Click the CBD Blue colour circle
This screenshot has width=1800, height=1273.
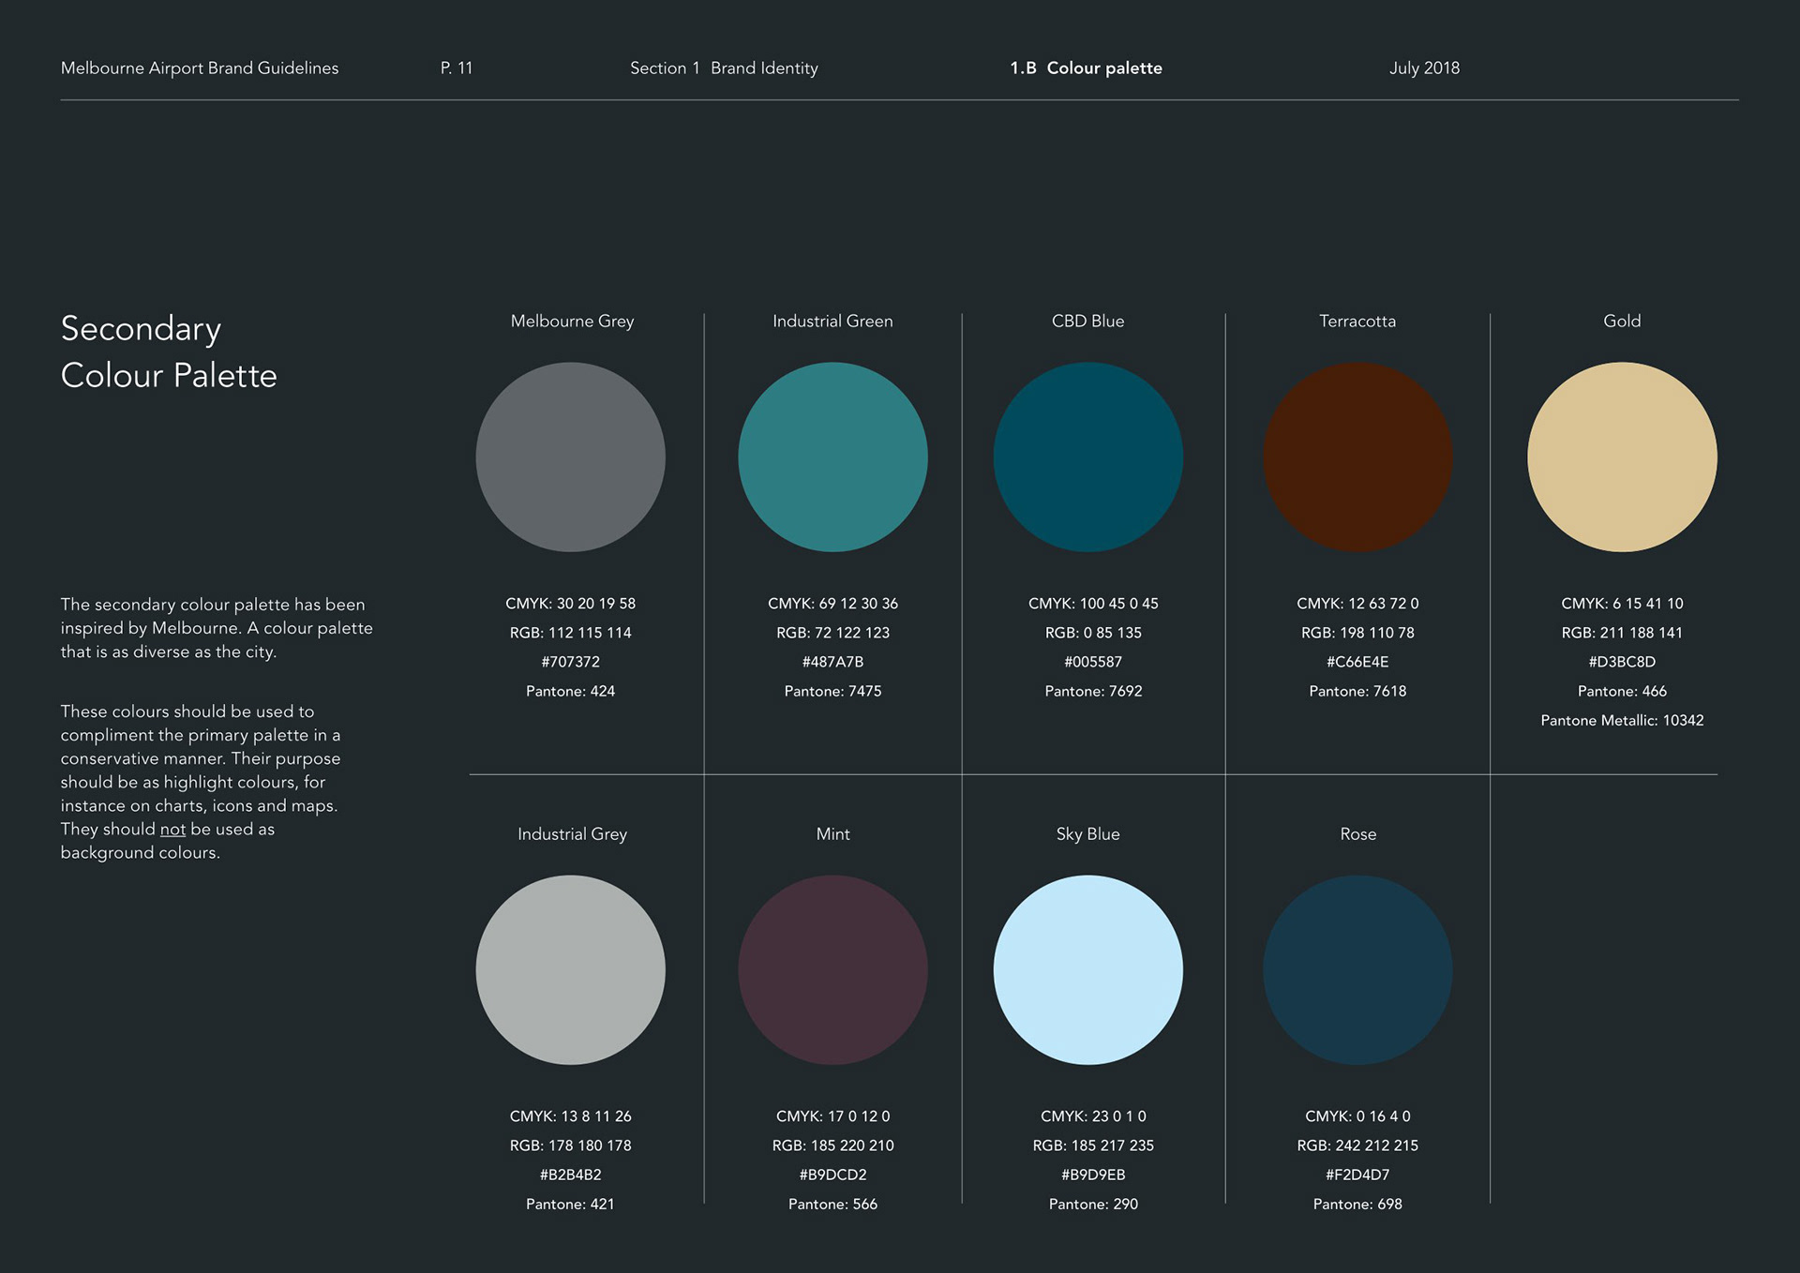click(x=1087, y=457)
